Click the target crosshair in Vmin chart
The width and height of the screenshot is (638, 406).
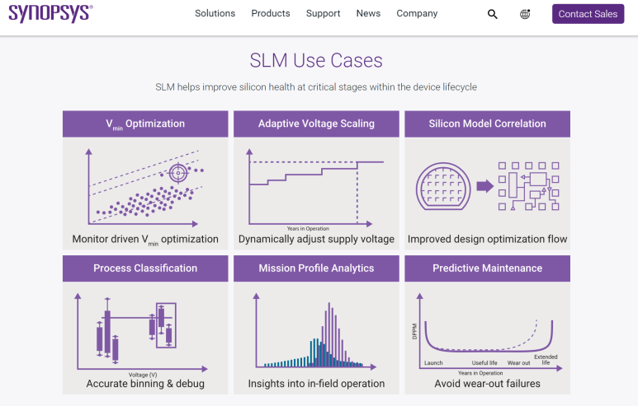178,173
